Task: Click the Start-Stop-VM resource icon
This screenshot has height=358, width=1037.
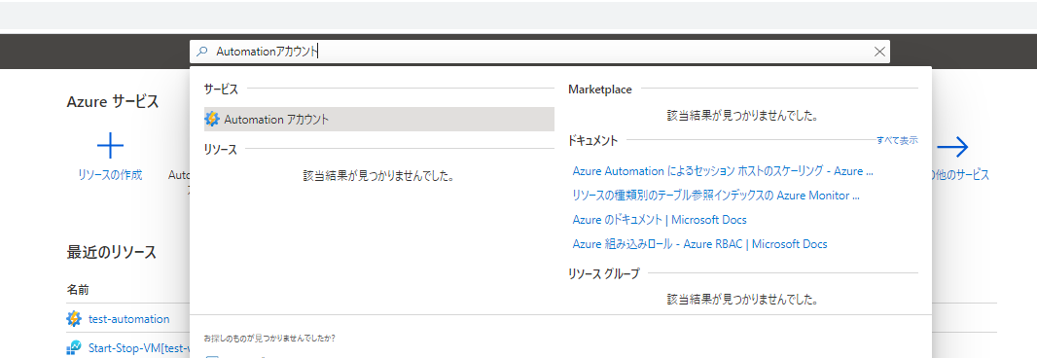Action: 74,348
